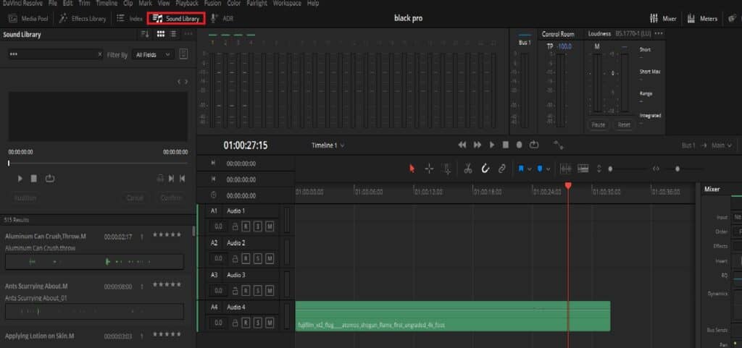Solo the Audio 2 track
The width and height of the screenshot is (742, 348).
[257, 259]
